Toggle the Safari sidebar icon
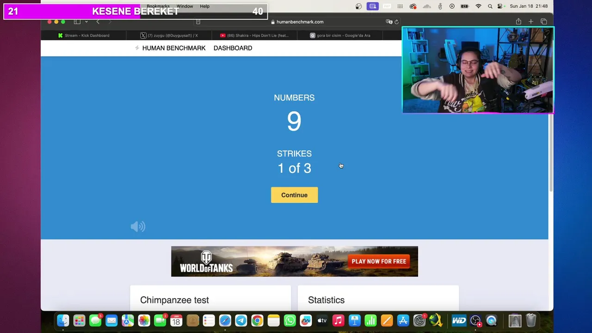The width and height of the screenshot is (592, 333). (x=77, y=22)
